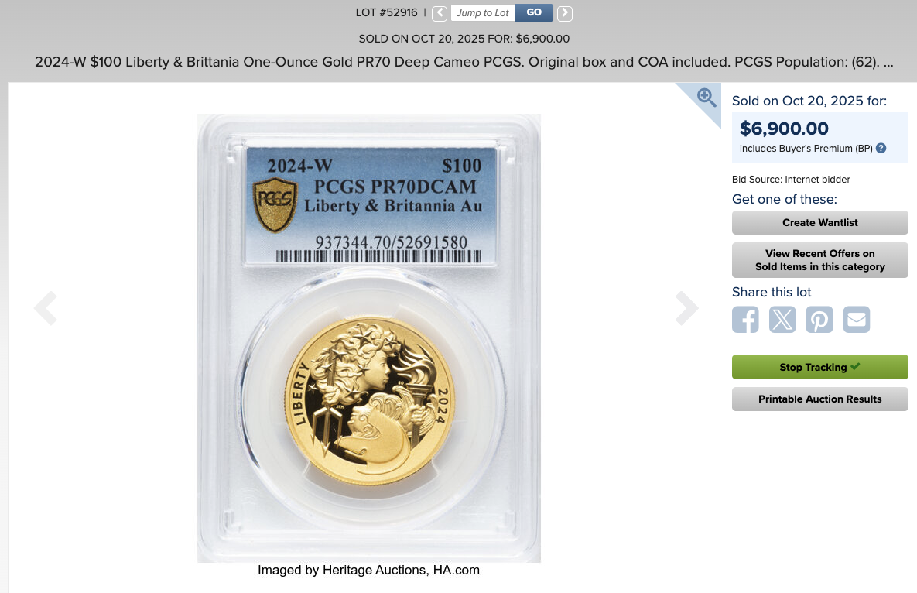Click the $6,900.00 sold price
917x593 pixels.
coord(784,128)
